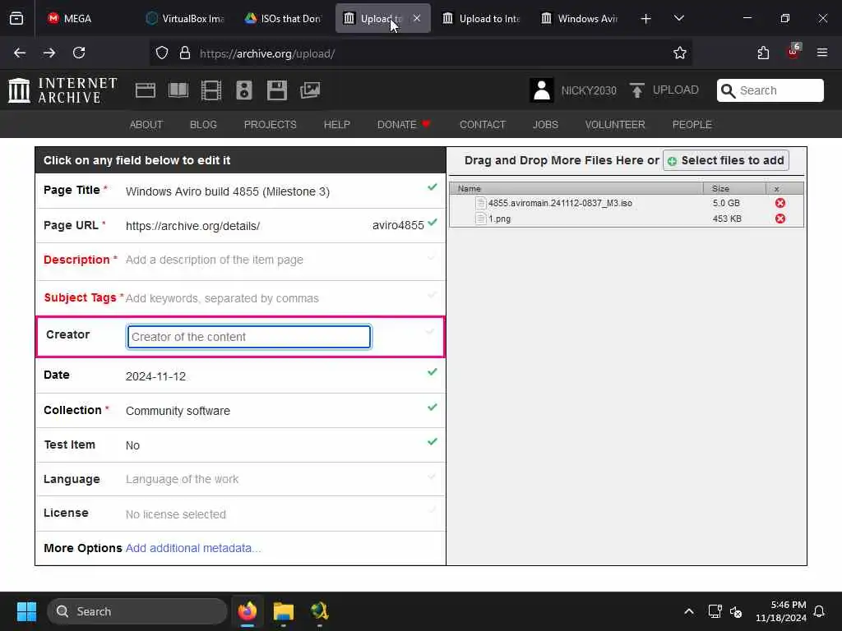
Task: Click Select files to add button
Action: tap(726, 160)
